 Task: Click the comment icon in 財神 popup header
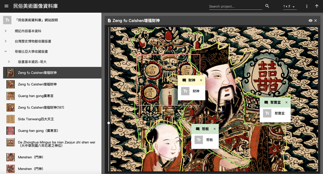pos(184,80)
